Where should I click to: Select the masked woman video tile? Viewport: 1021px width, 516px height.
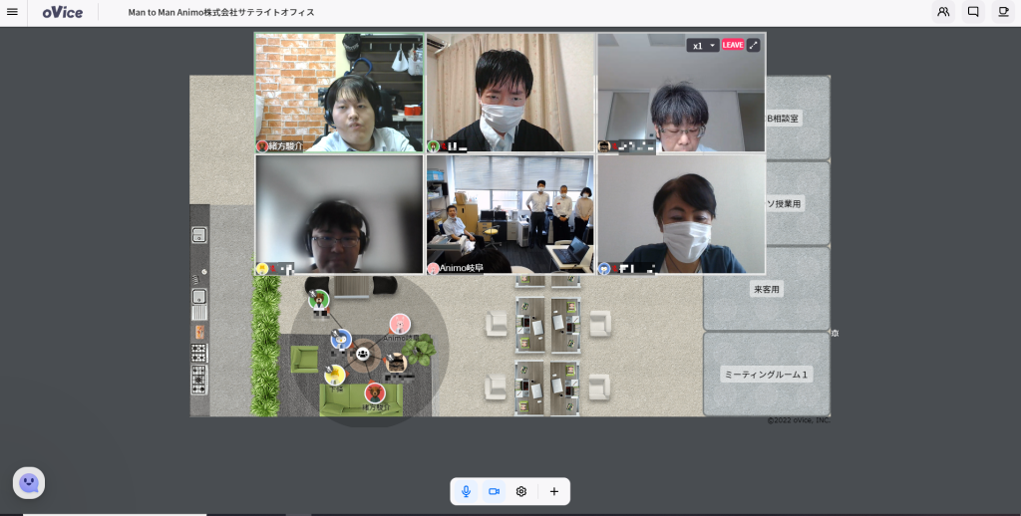click(681, 214)
